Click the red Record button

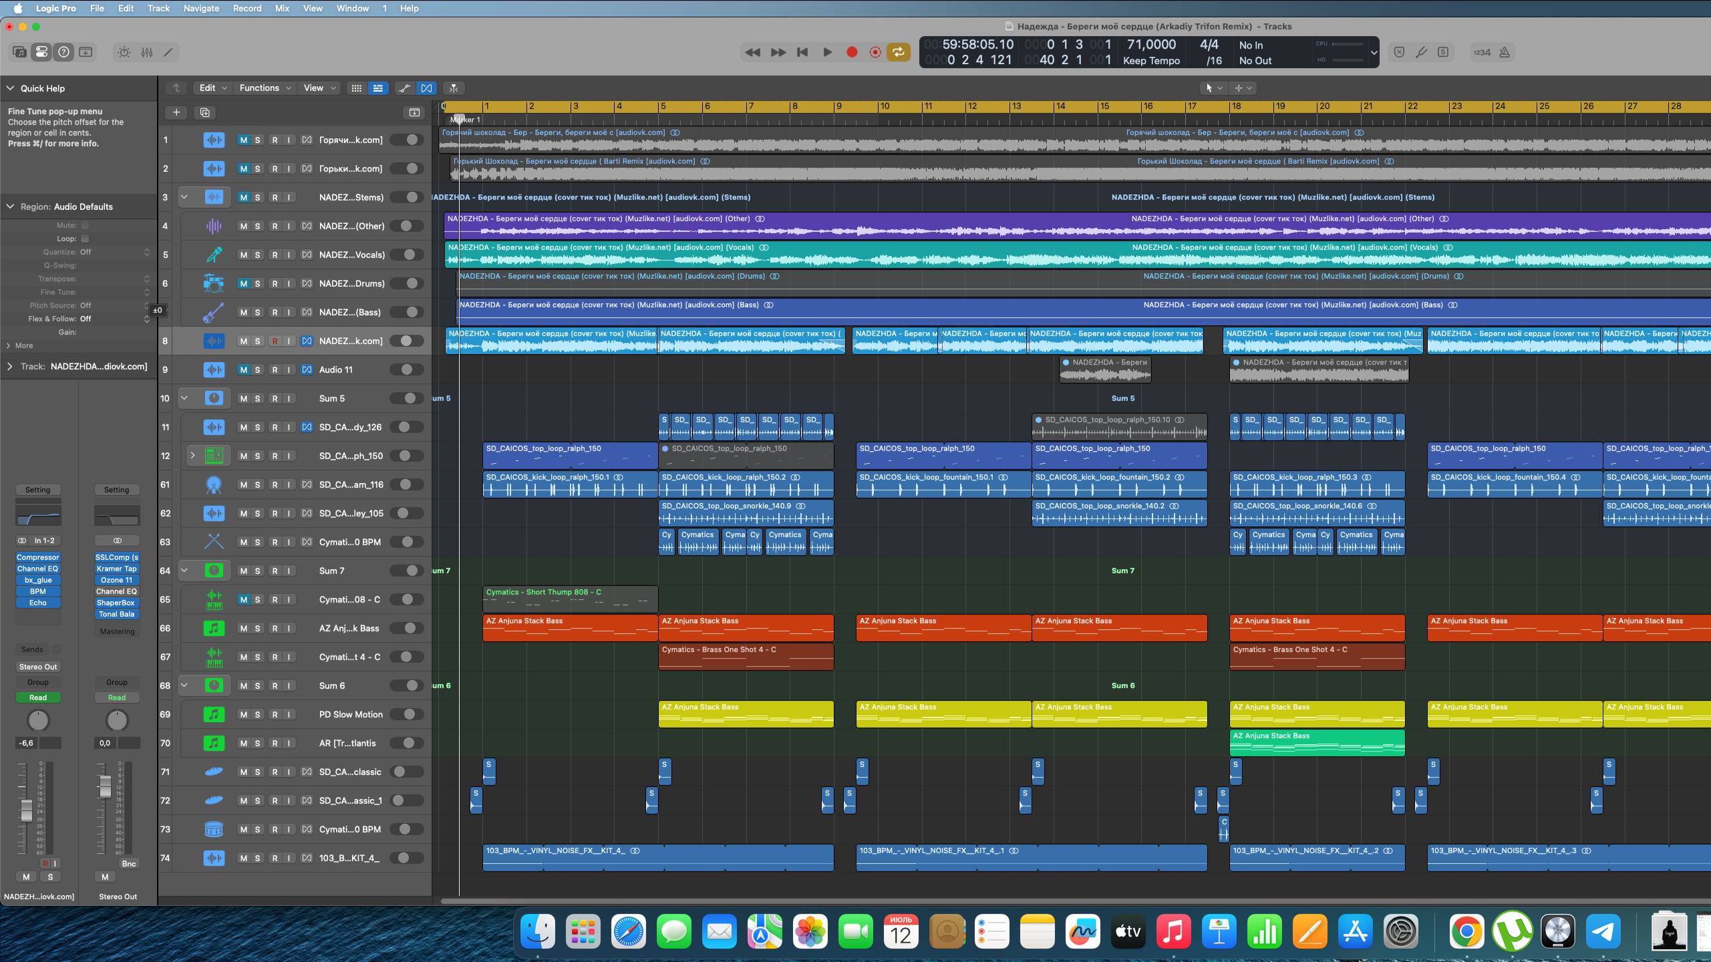852,52
